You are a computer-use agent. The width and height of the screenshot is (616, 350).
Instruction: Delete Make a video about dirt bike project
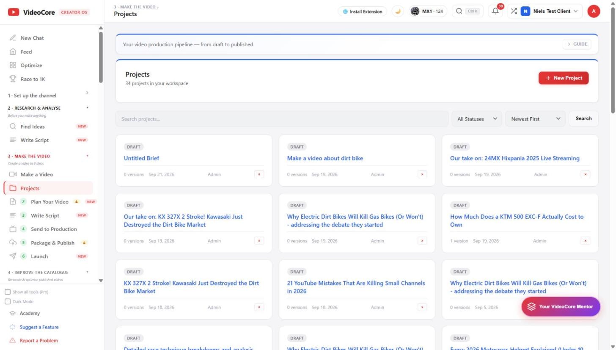click(422, 174)
